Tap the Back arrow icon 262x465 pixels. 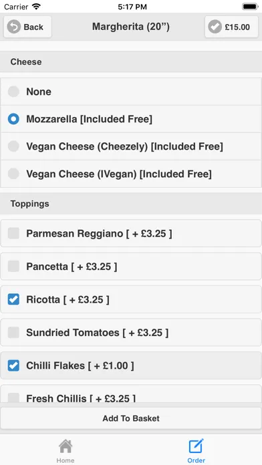pyautogui.click(x=13, y=27)
